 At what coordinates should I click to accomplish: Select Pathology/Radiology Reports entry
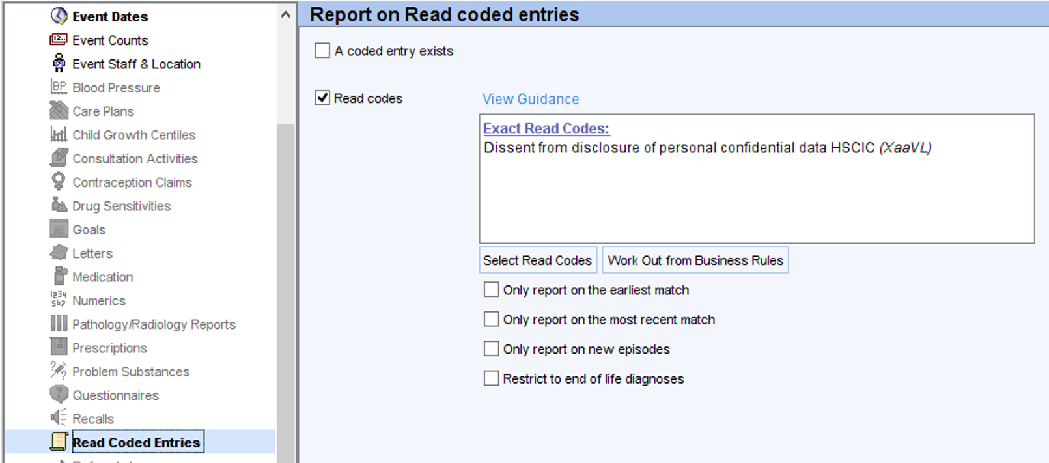154,324
